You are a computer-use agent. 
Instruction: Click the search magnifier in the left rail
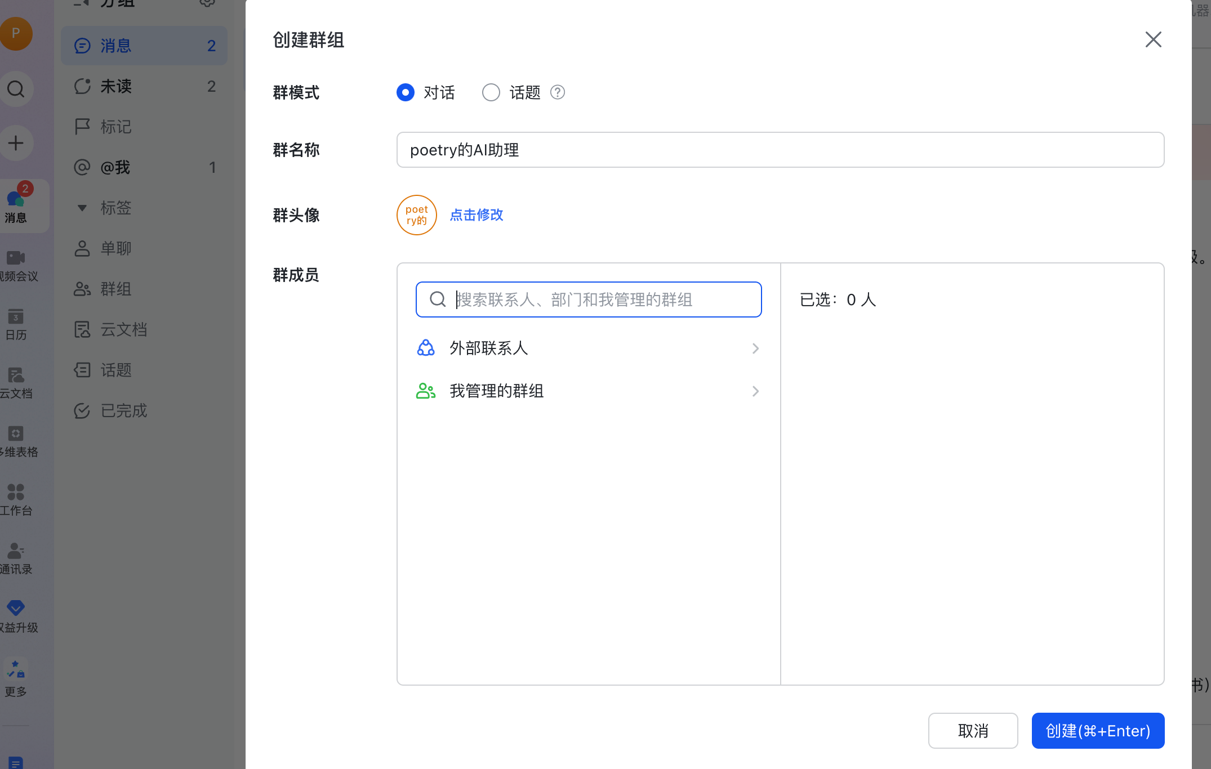16,88
